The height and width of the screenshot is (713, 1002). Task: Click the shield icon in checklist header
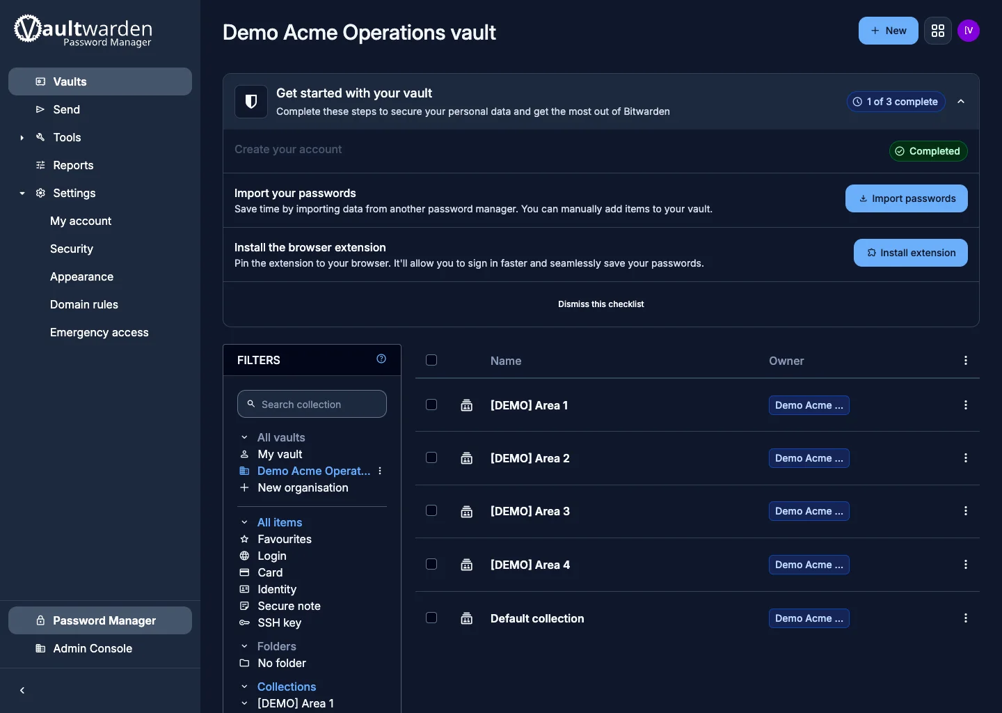[251, 102]
